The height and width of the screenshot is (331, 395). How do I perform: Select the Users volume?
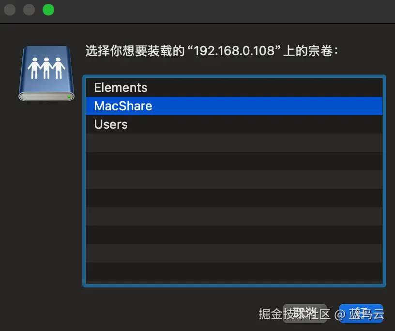click(x=194, y=124)
